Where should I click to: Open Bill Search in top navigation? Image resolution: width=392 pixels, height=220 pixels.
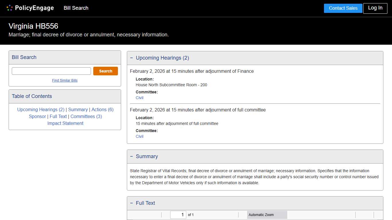76,8
